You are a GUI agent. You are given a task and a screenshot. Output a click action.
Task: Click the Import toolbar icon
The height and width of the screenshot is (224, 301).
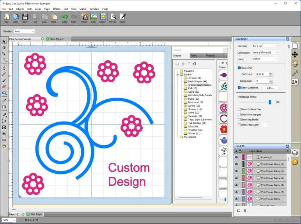(x=84, y=18)
